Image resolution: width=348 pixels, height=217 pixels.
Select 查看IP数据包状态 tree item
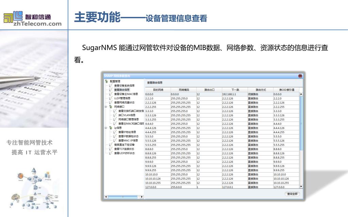point(128,136)
